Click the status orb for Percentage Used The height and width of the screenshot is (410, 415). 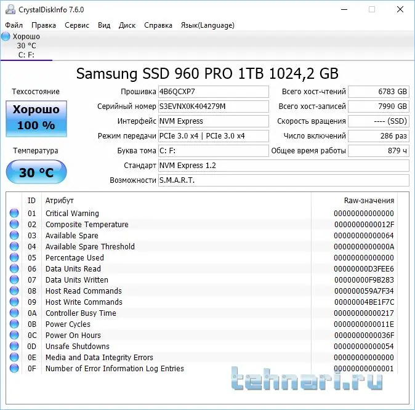[14, 257]
